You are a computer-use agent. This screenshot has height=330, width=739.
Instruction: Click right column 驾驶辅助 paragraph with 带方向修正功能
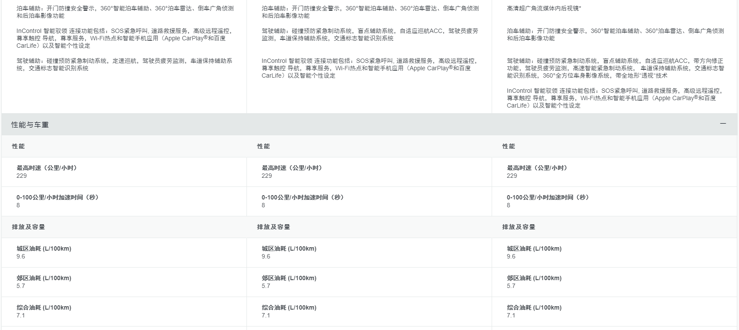(x=615, y=68)
